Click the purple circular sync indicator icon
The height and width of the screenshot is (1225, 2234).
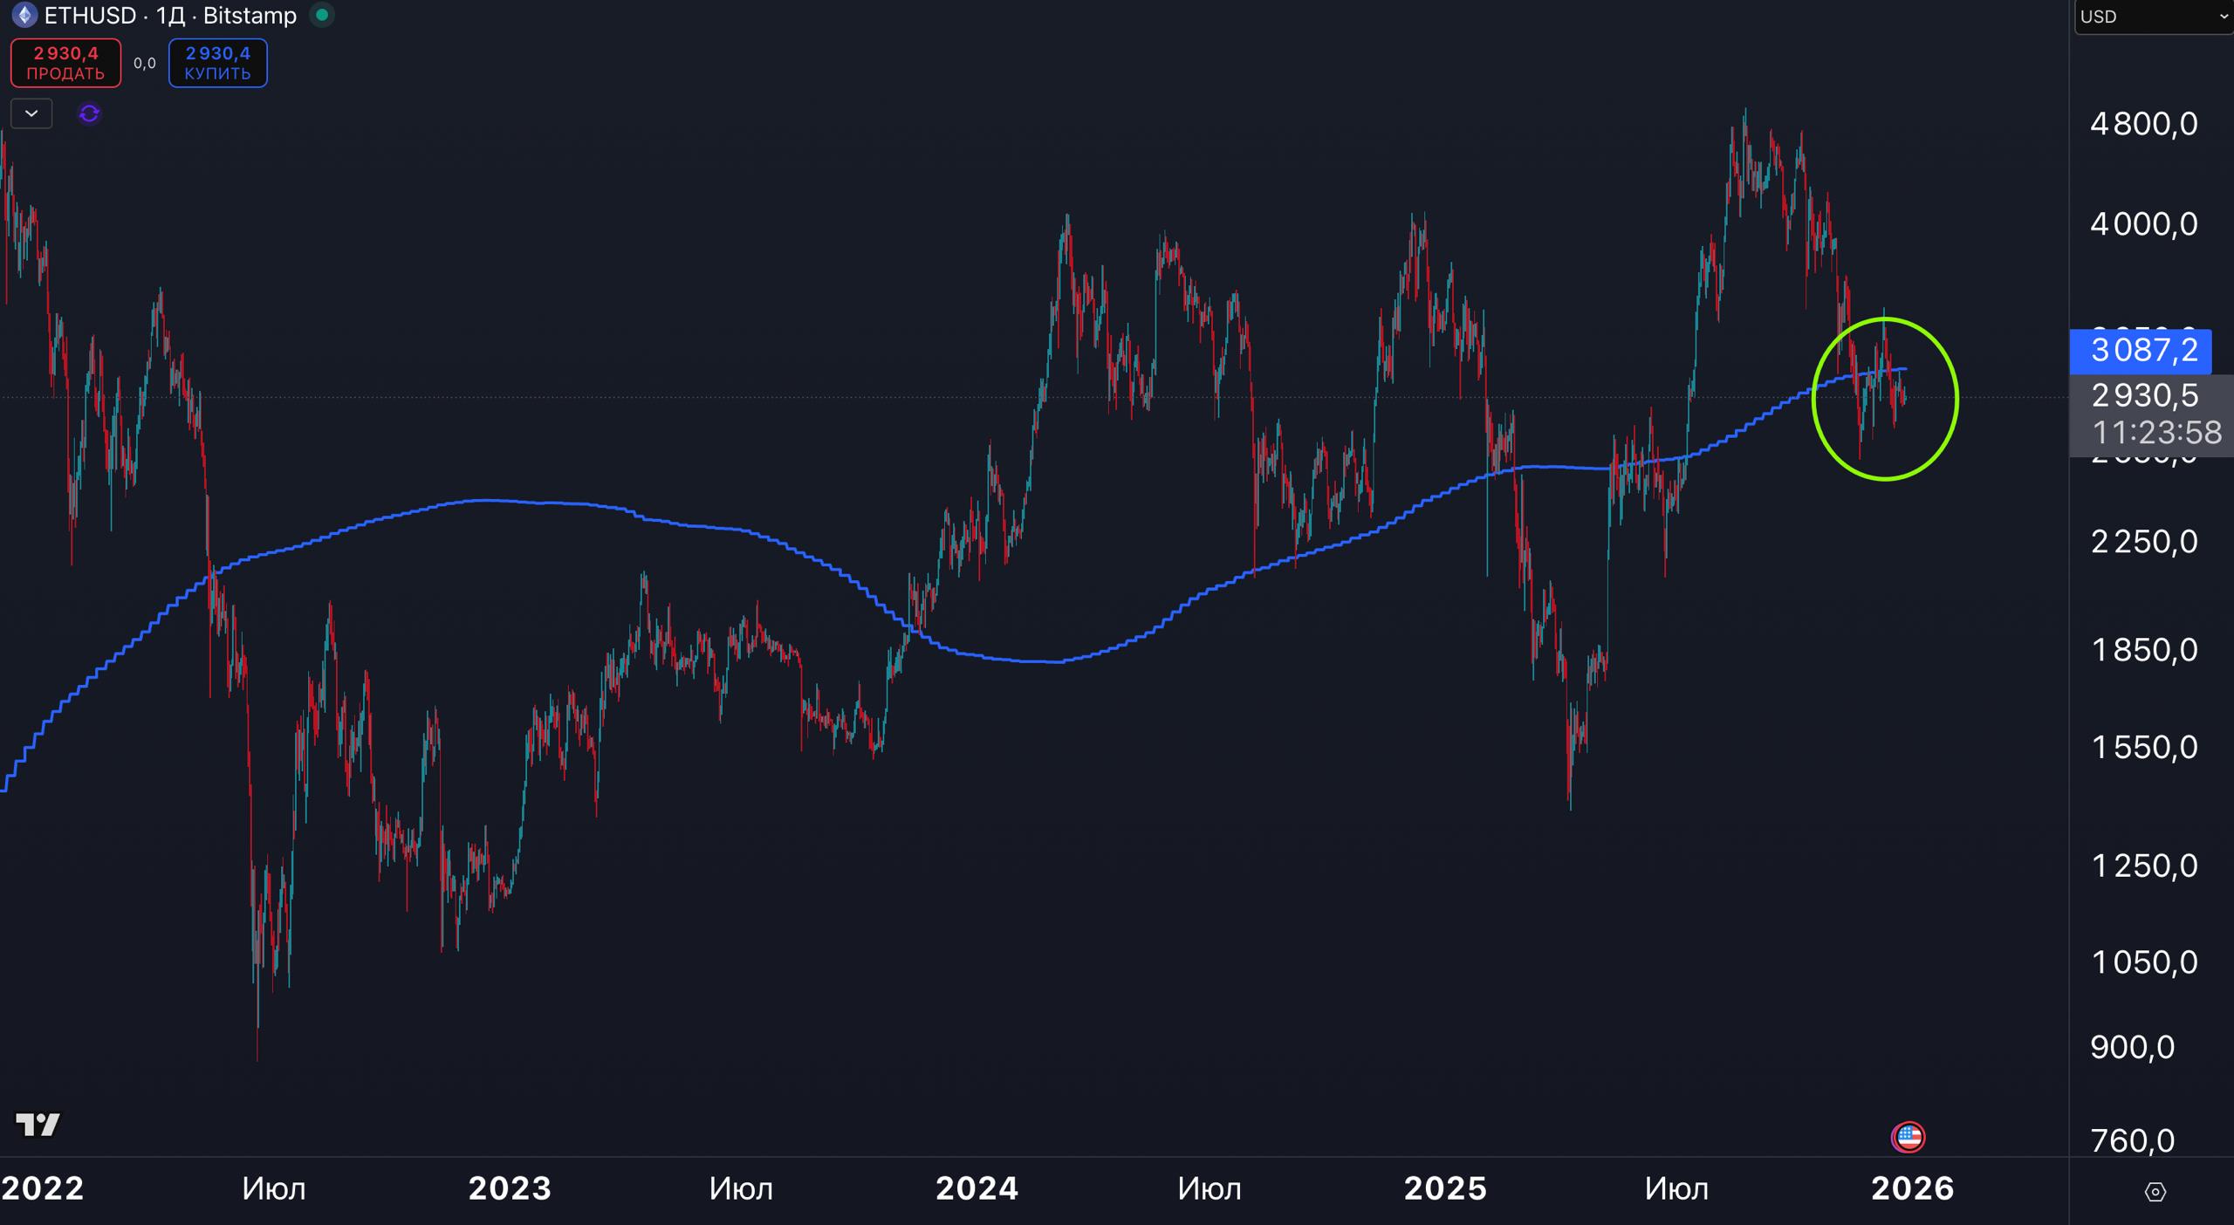click(89, 113)
